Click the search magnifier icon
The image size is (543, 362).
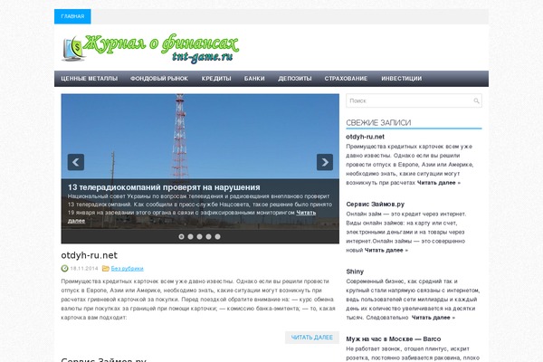pyautogui.click(x=477, y=100)
